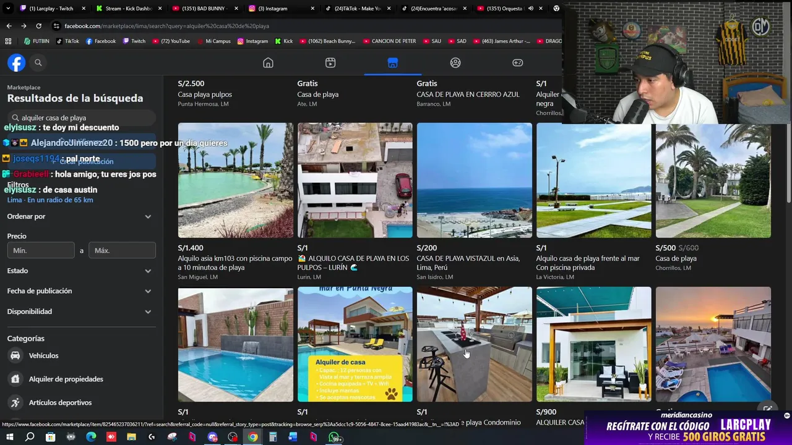Screen dimensions: 792x445
Task: Open listing ALQUILO CASA DE PLAYA EN LOS PULPOS – LURÍN
Action: coord(355,263)
